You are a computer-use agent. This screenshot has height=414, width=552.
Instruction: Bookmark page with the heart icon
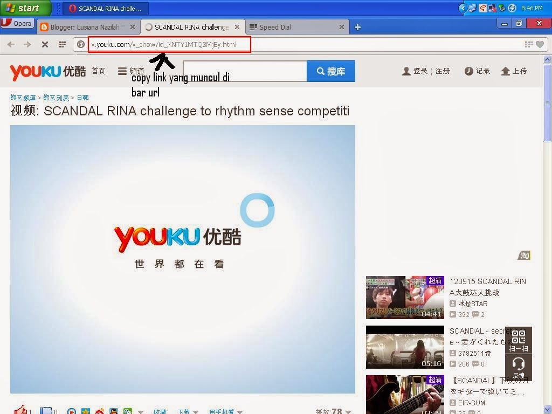click(x=540, y=44)
